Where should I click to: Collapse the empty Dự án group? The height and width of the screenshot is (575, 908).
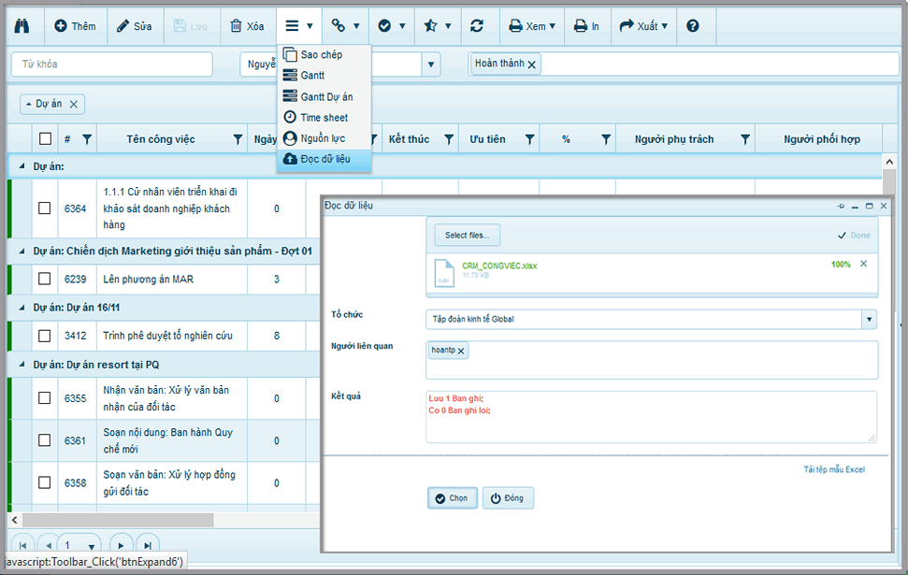pos(22,166)
